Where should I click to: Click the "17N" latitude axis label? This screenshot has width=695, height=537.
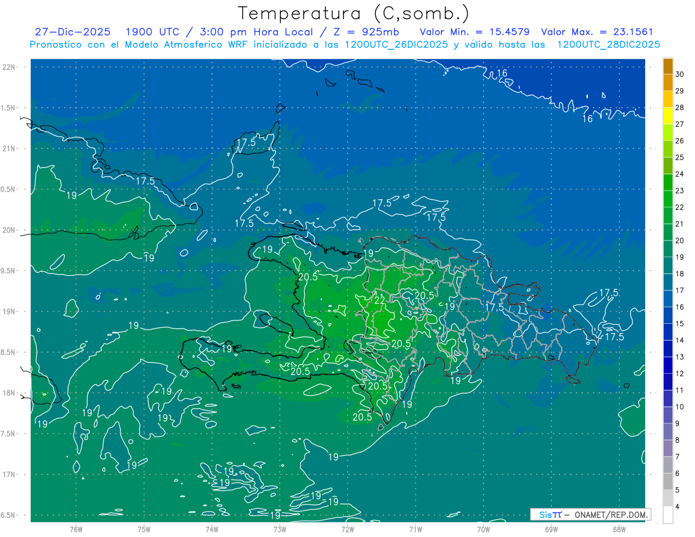(x=9, y=475)
